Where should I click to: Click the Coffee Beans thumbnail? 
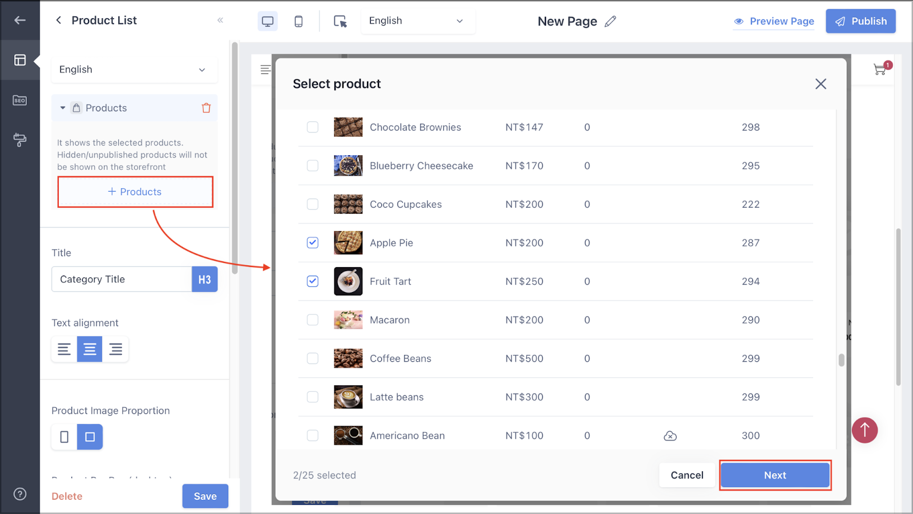(x=348, y=358)
